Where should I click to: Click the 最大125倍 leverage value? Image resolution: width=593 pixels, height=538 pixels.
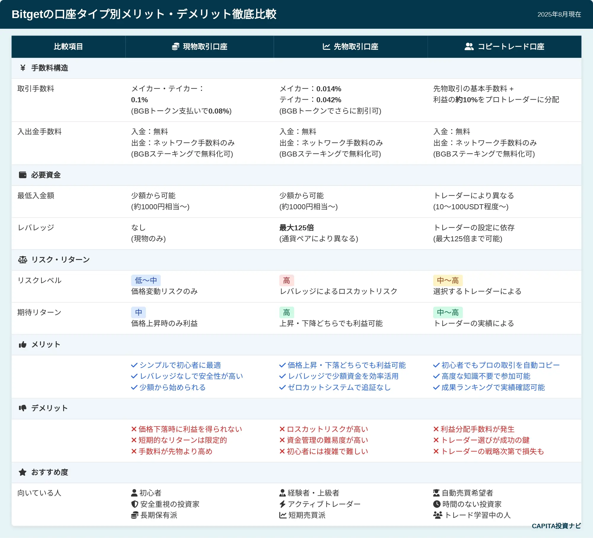click(x=296, y=228)
